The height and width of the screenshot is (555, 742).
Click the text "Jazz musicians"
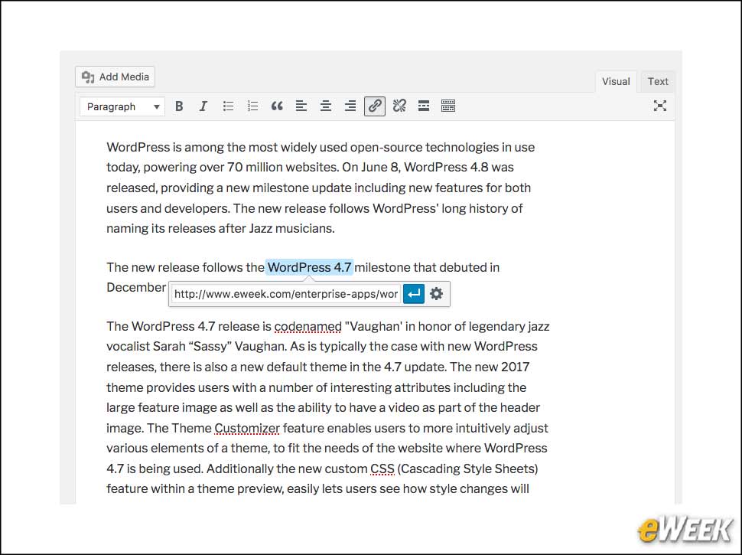point(291,229)
